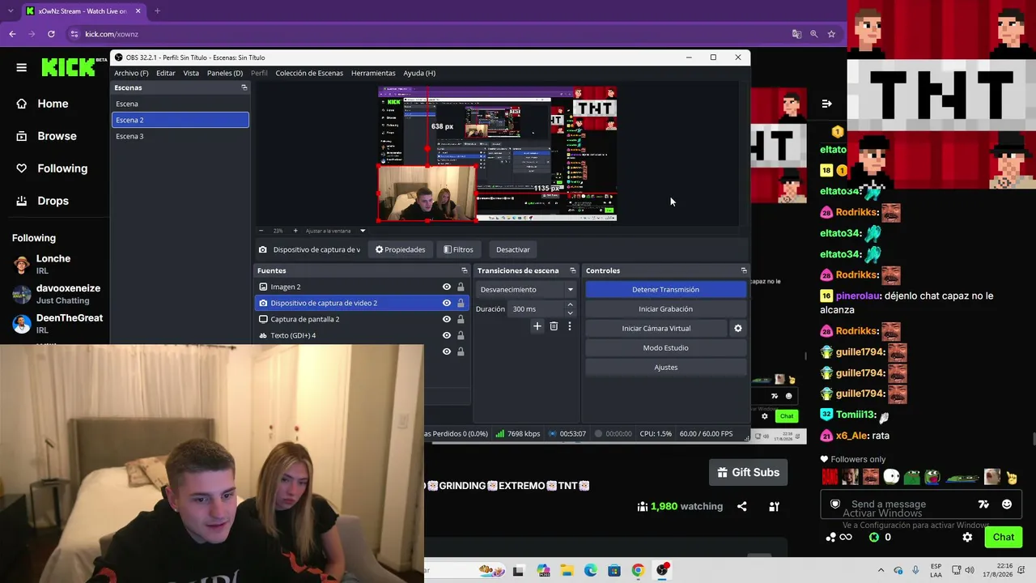Screen dimensions: 1036x583
Task: Open the Paneles (D) menu
Action: [x=225, y=73]
